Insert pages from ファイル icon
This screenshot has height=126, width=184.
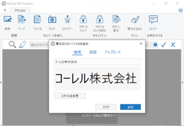(x=37, y=19)
